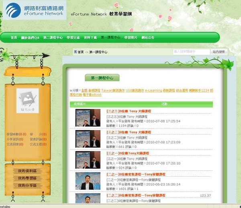Click the 教育學習網 site title text
The height and width of the screenshot is (208, 241).
tap(120, 14)
